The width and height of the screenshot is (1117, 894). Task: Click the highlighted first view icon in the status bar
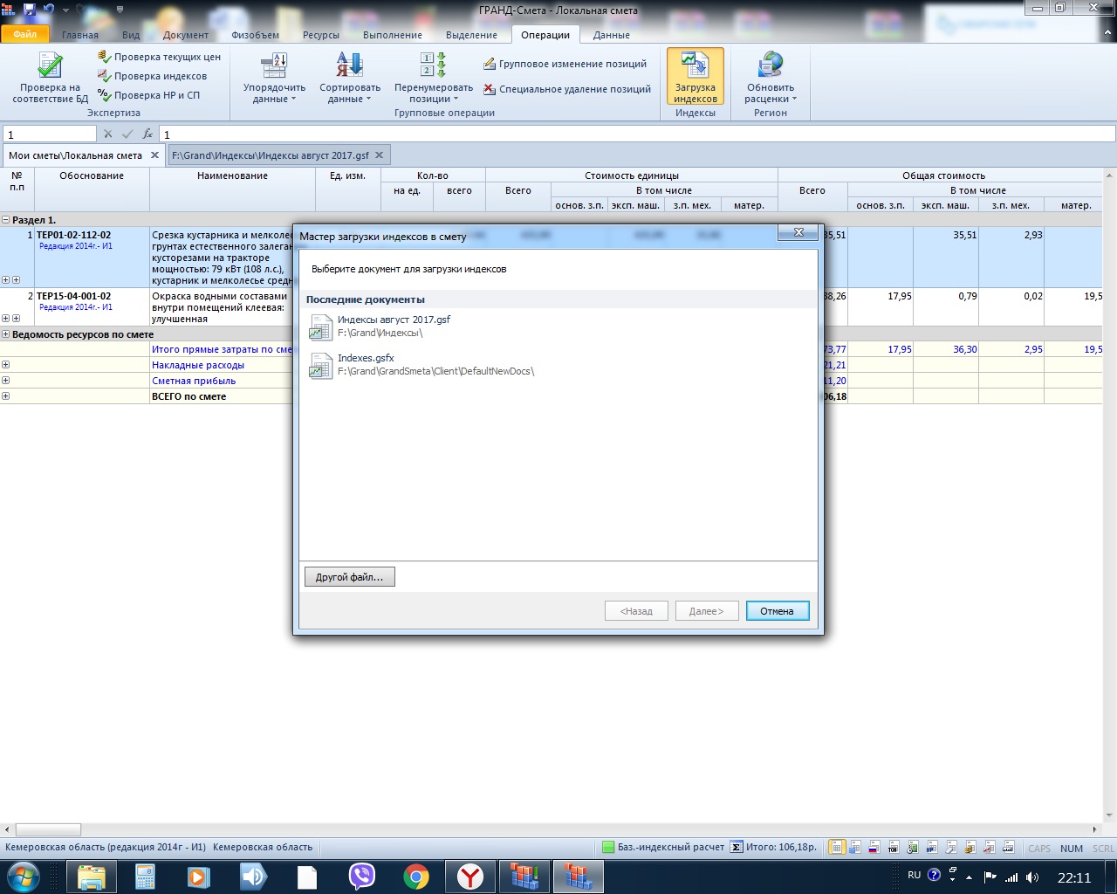click(x=837, y=847)
